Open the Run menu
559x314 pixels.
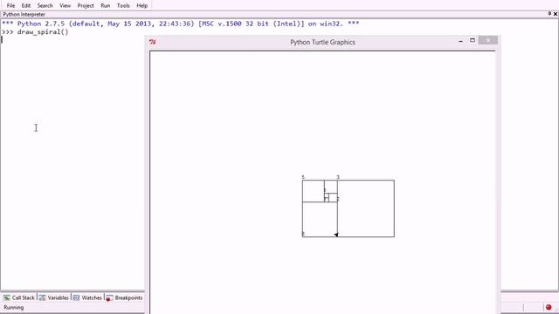[105, 6]
